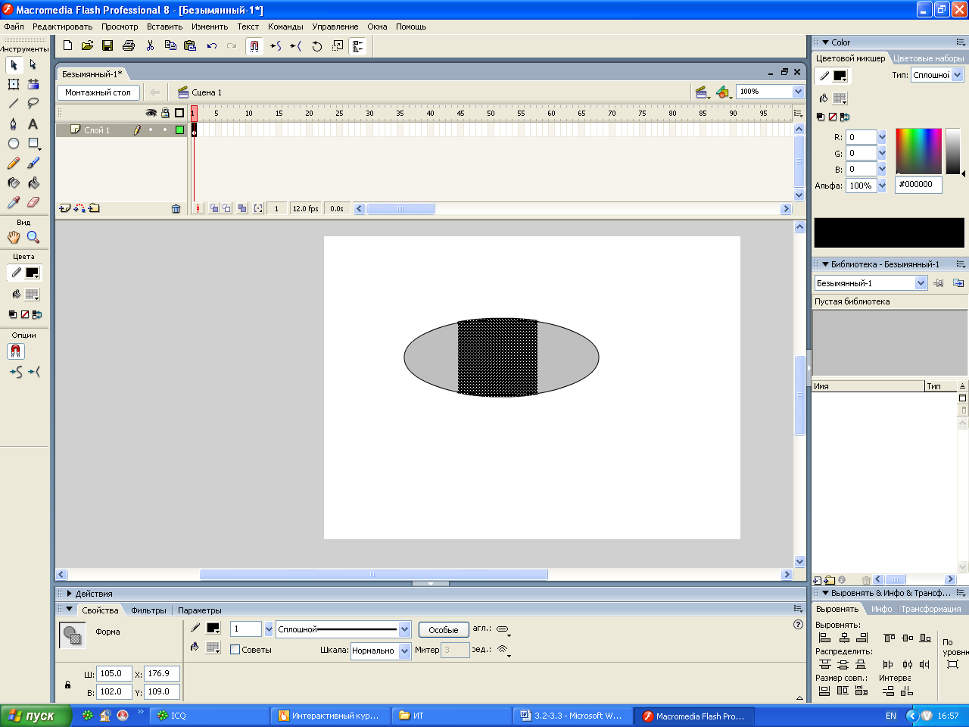Select the Lasso tool
The width and height of the screenshot is (969, 727).
pos(33,104)
